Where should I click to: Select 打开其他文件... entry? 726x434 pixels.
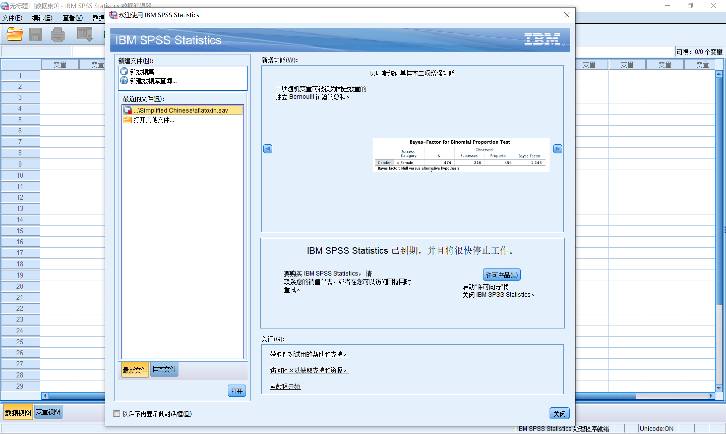[154, 120]
